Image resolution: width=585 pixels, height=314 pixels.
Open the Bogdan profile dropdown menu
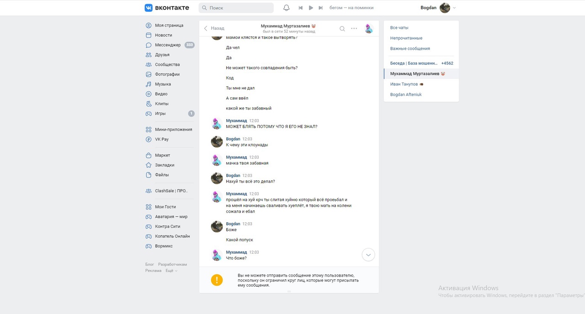(438, 8)
